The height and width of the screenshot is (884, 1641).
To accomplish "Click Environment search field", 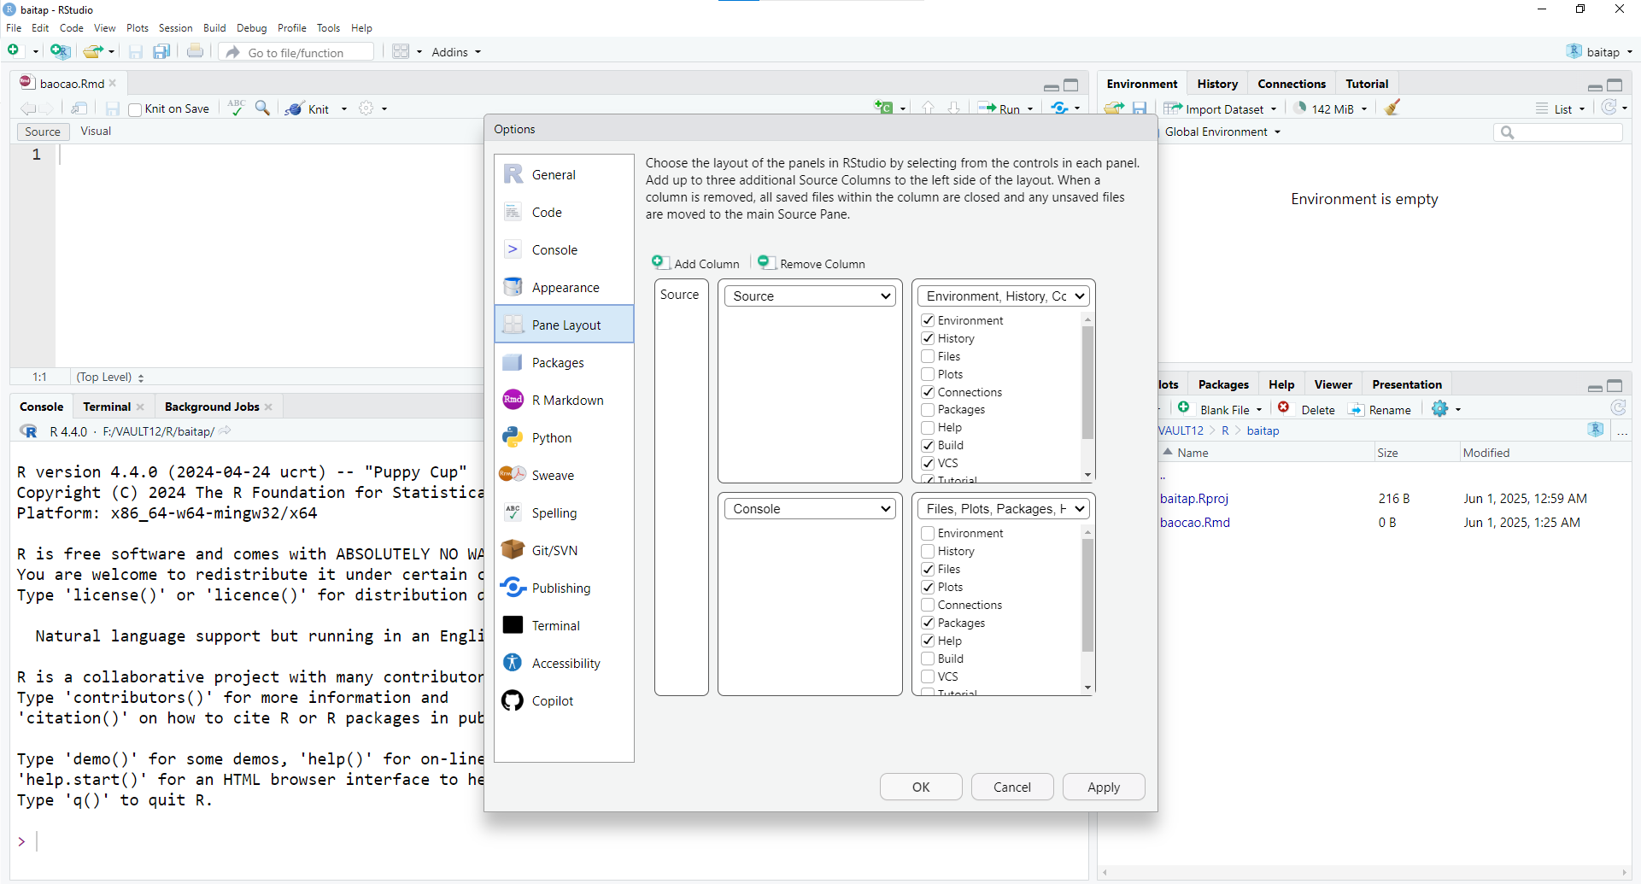I will pyautogui.click(x=1558, y=132).
